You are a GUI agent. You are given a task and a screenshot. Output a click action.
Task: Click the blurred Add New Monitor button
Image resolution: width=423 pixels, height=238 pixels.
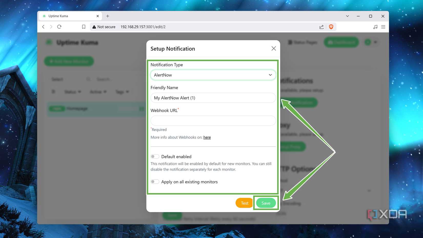pyautogui.click(x=69, y=61)
